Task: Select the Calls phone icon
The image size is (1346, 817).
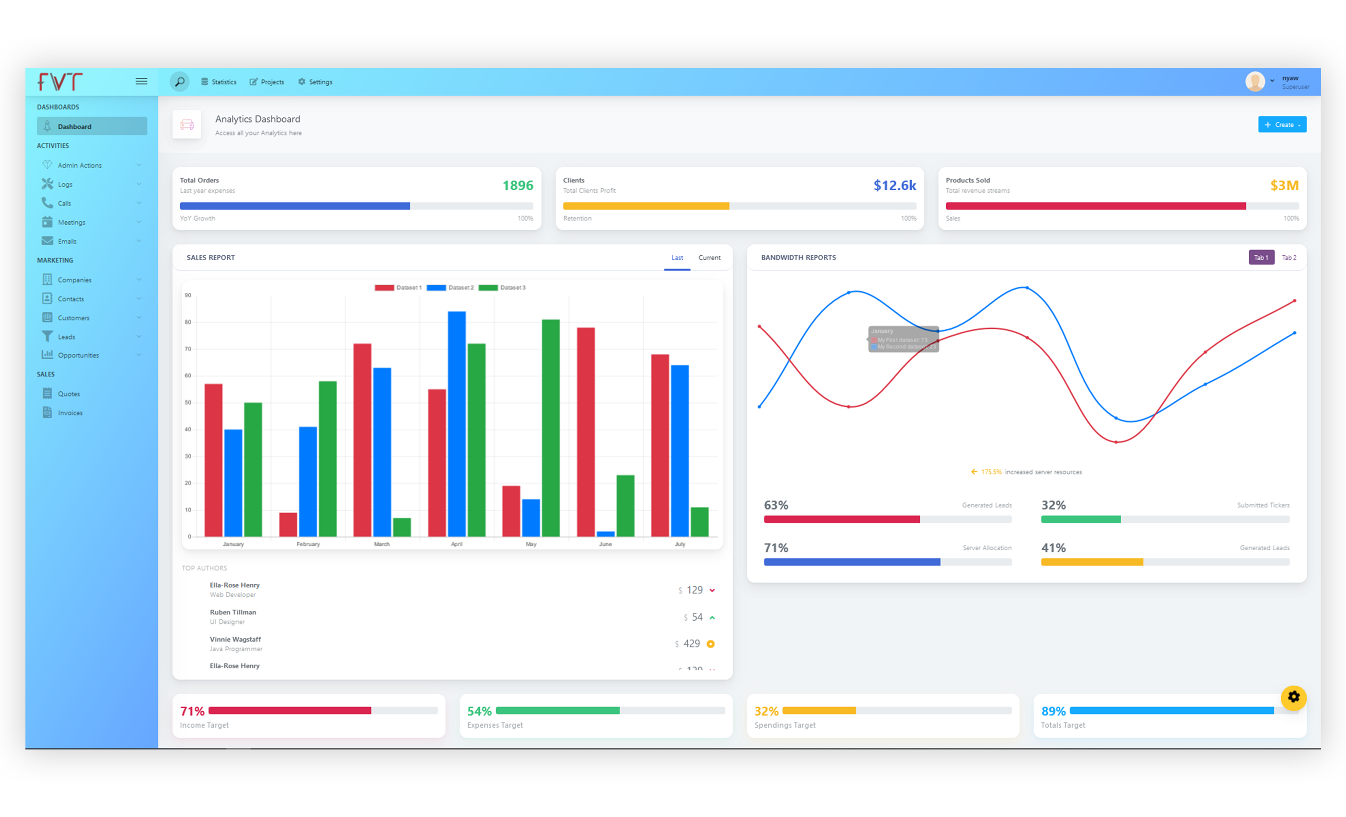Action: pyautogui.click(x=47, y=203)
